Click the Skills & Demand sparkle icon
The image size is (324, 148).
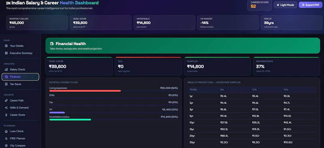pos(6,108)
